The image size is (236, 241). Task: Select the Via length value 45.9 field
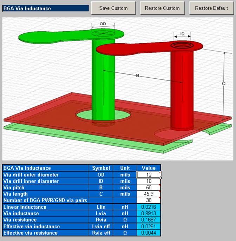(x=149, y=194)
